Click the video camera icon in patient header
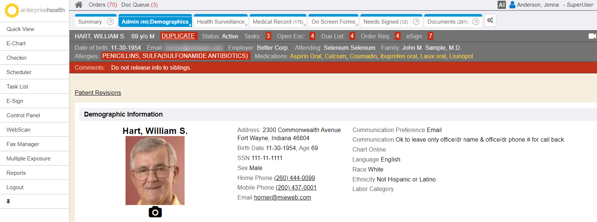597x222 pixels. [592, 36]
